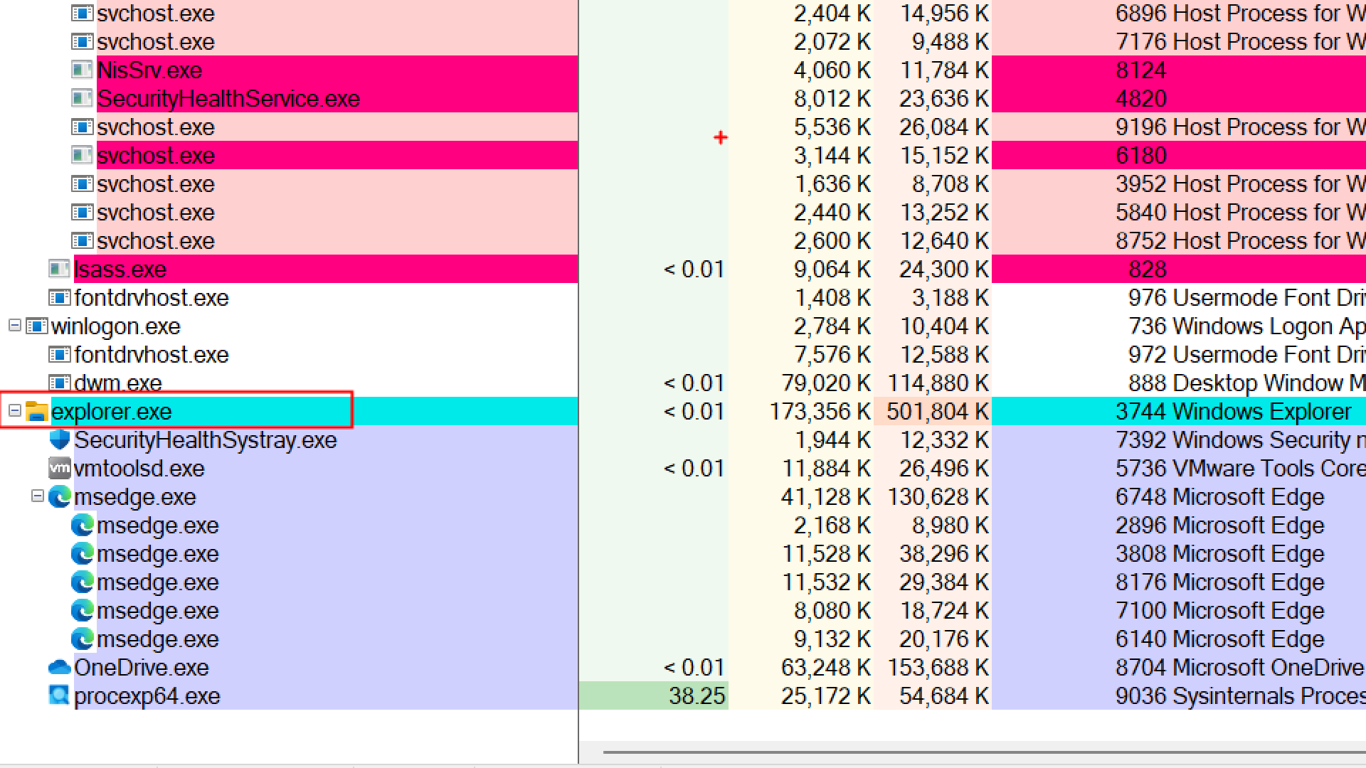
Task: Click the parent msedge.exe Edge icon
Action: (60, 496)
